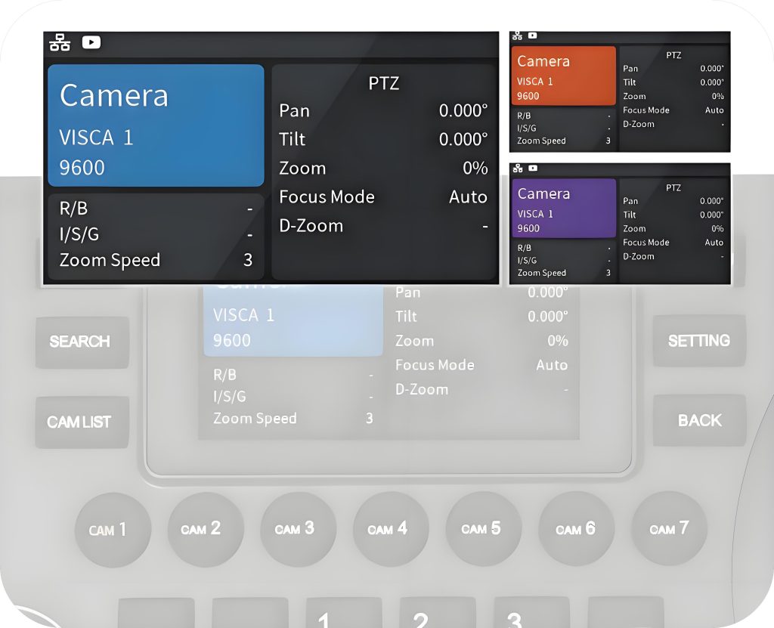Select CAM 1
This screenshot has height=628, width=774.
(x=112, y=529)
